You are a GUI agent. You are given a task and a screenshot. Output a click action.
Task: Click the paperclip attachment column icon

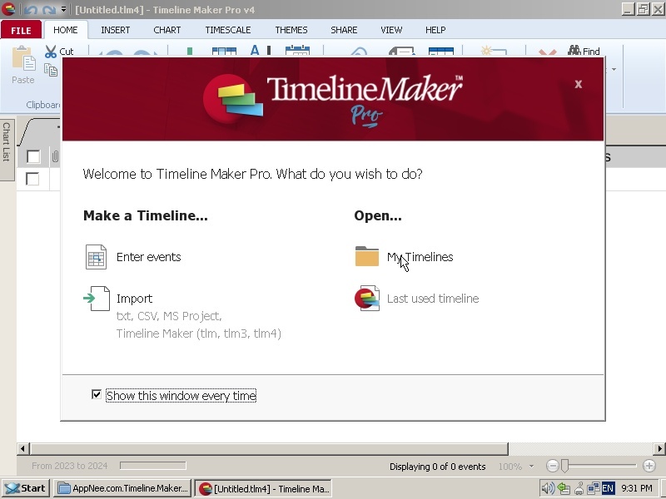pos(55,156)
